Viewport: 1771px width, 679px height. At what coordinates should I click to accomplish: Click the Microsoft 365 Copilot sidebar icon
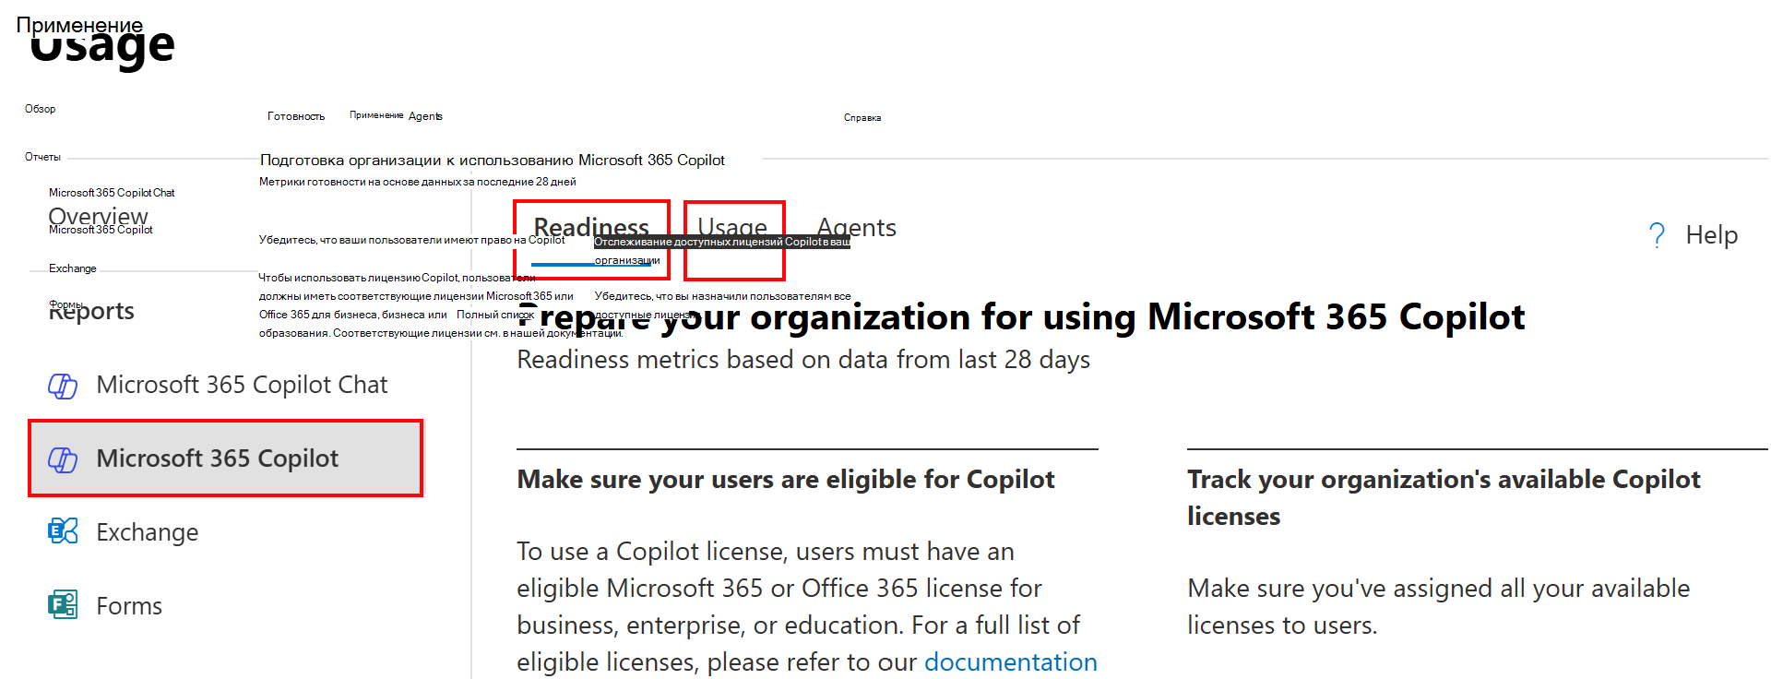(63, 459)
